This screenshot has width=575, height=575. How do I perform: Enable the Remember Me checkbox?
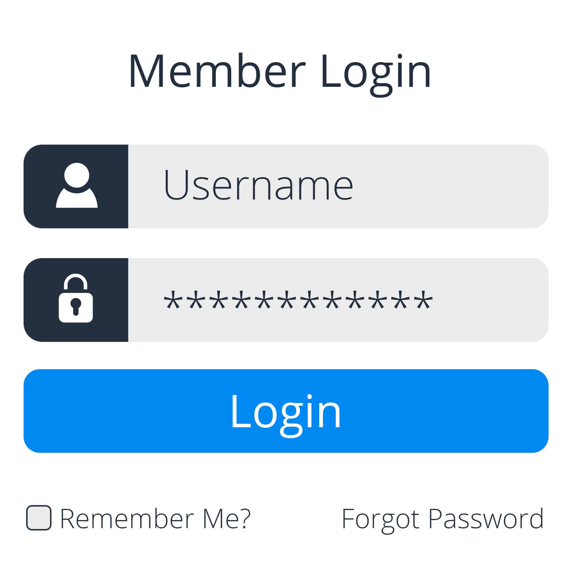click(39, 518)
